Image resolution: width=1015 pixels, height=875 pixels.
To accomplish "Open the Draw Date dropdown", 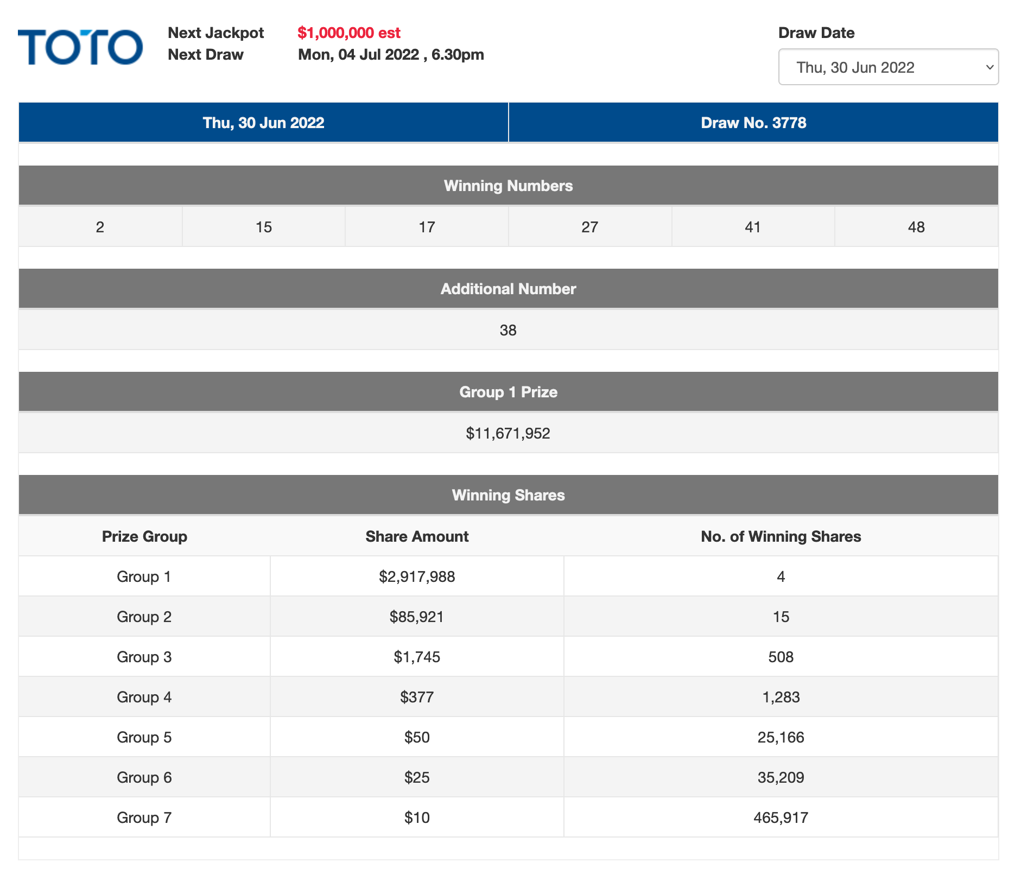I will tap(889, 67).
